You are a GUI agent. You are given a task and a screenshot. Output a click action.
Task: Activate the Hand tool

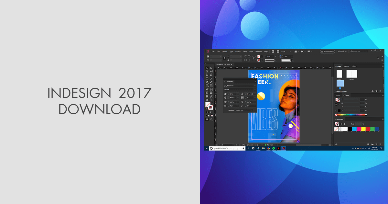click(x=207, y=99)
